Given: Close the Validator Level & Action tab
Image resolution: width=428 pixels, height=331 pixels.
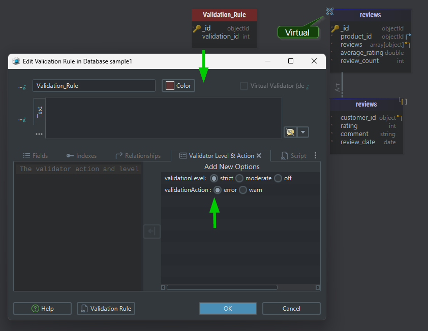Looking at the screenshot, I should [x=259, y=155].
